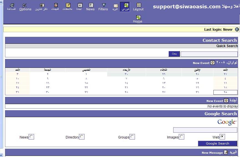Click the down arrow on left scrollbar
The width and height of the screenshot is (240, 157).
[x=1, y=155]
